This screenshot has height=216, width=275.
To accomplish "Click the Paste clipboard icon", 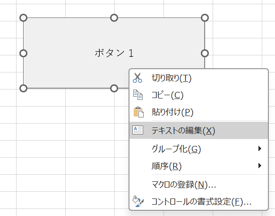I will [138, 112].
